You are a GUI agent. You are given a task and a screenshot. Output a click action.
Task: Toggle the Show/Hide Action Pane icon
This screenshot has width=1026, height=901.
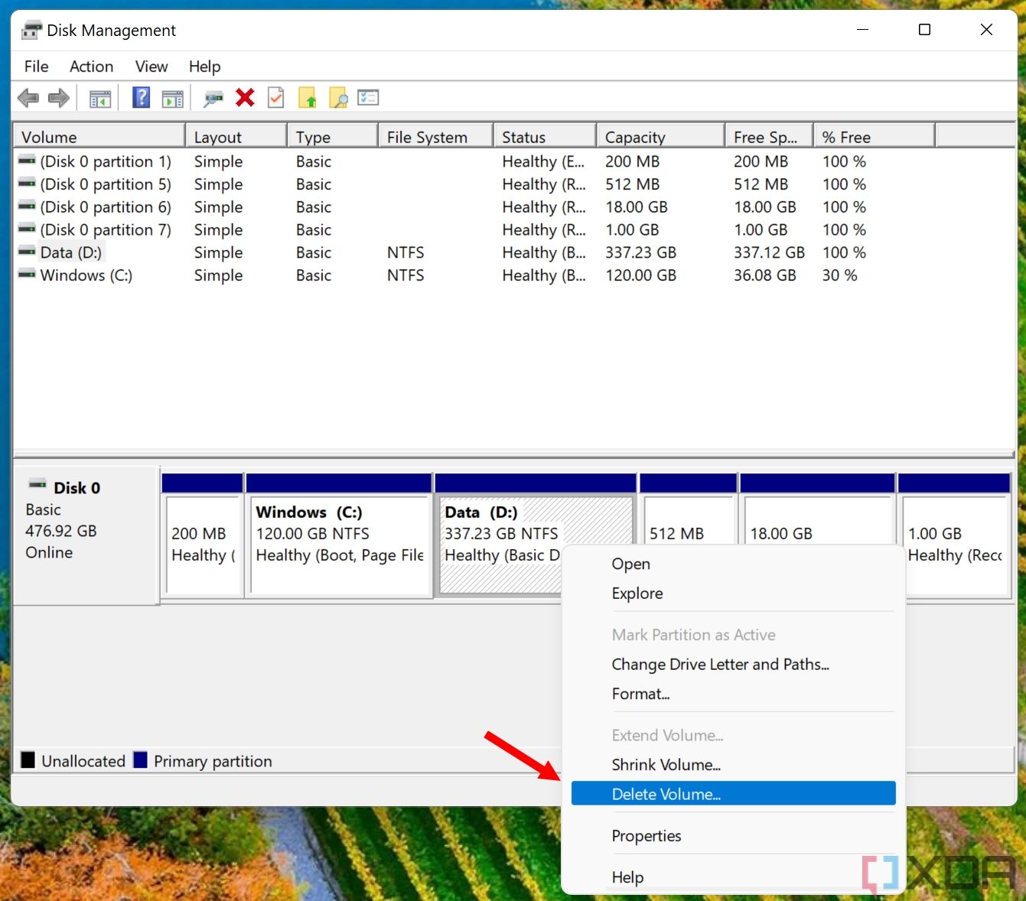coord(172,97)
